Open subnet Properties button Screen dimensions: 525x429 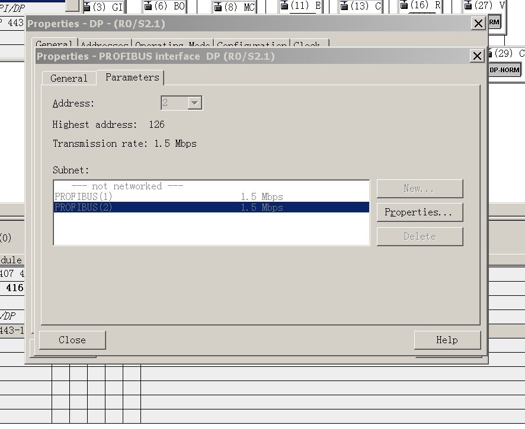[419, 212]
